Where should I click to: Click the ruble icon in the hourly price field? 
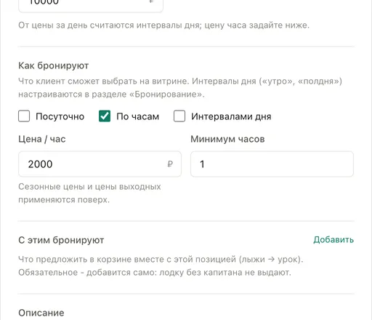point(170,164)
